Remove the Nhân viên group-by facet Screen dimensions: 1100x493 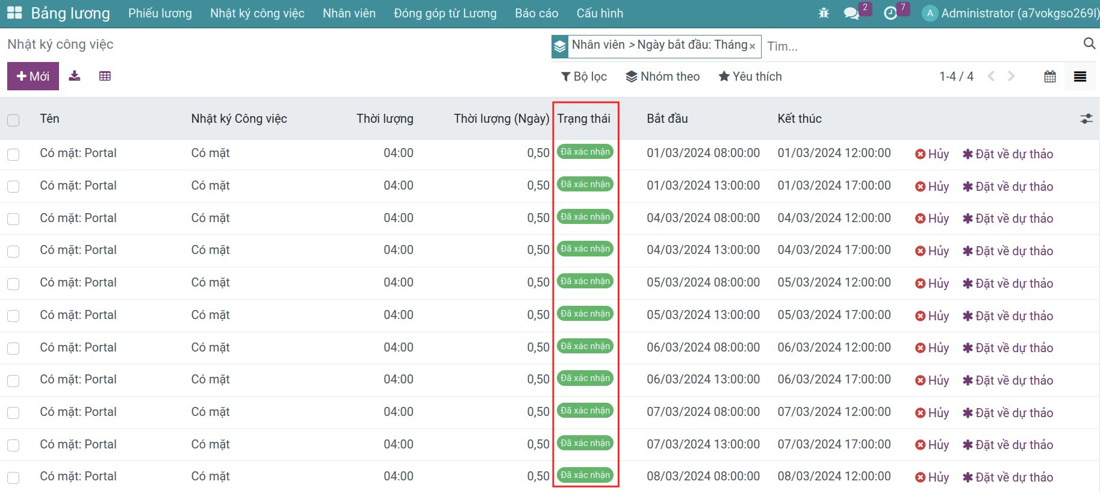(x=752, y=46)
